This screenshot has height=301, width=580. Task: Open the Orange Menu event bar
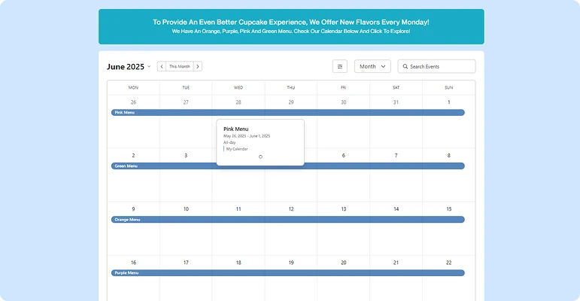coord(288,220)
